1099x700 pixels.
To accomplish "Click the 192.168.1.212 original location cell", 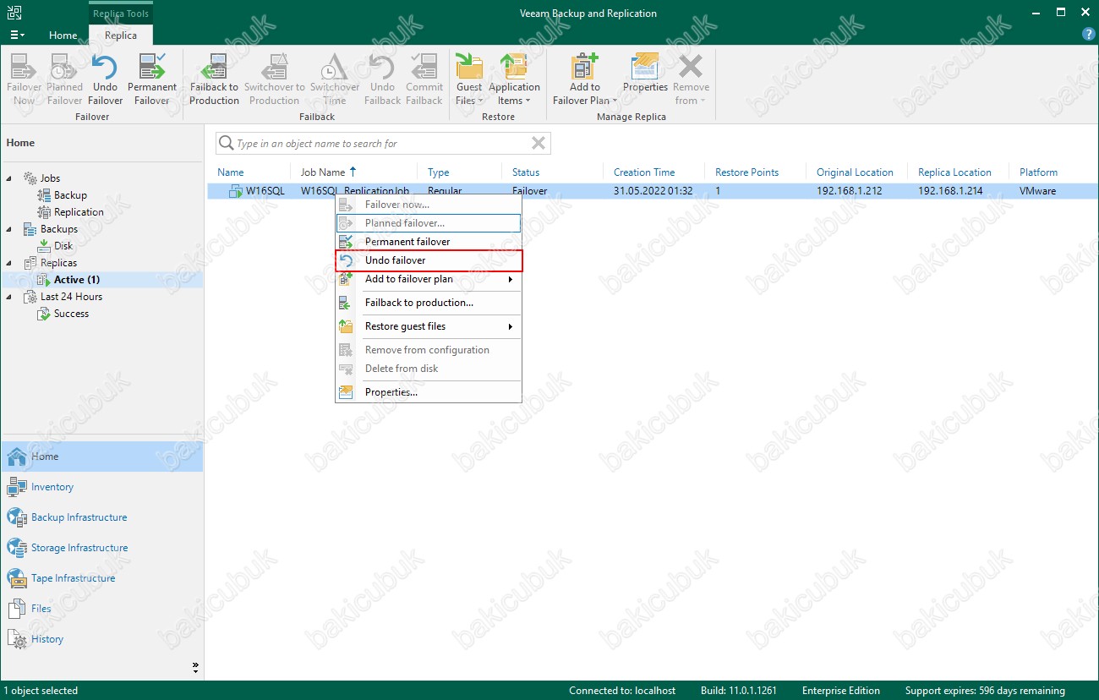I will pyautogui.click(x=849, y=191).
